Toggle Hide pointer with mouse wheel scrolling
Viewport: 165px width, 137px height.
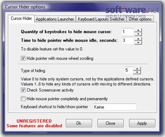click(x=23, y=58)
